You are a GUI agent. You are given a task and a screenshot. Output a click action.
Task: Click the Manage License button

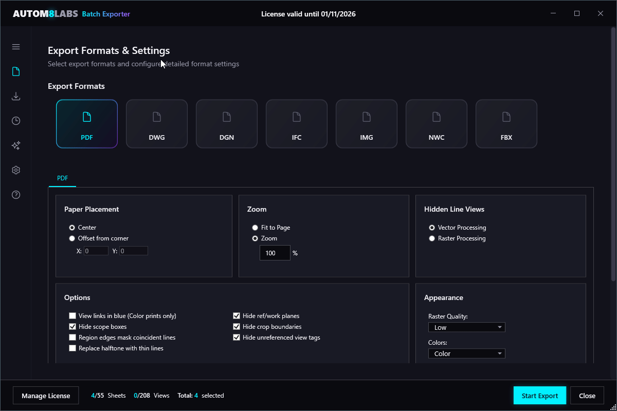pyautogui.click(x=45, y=395)
